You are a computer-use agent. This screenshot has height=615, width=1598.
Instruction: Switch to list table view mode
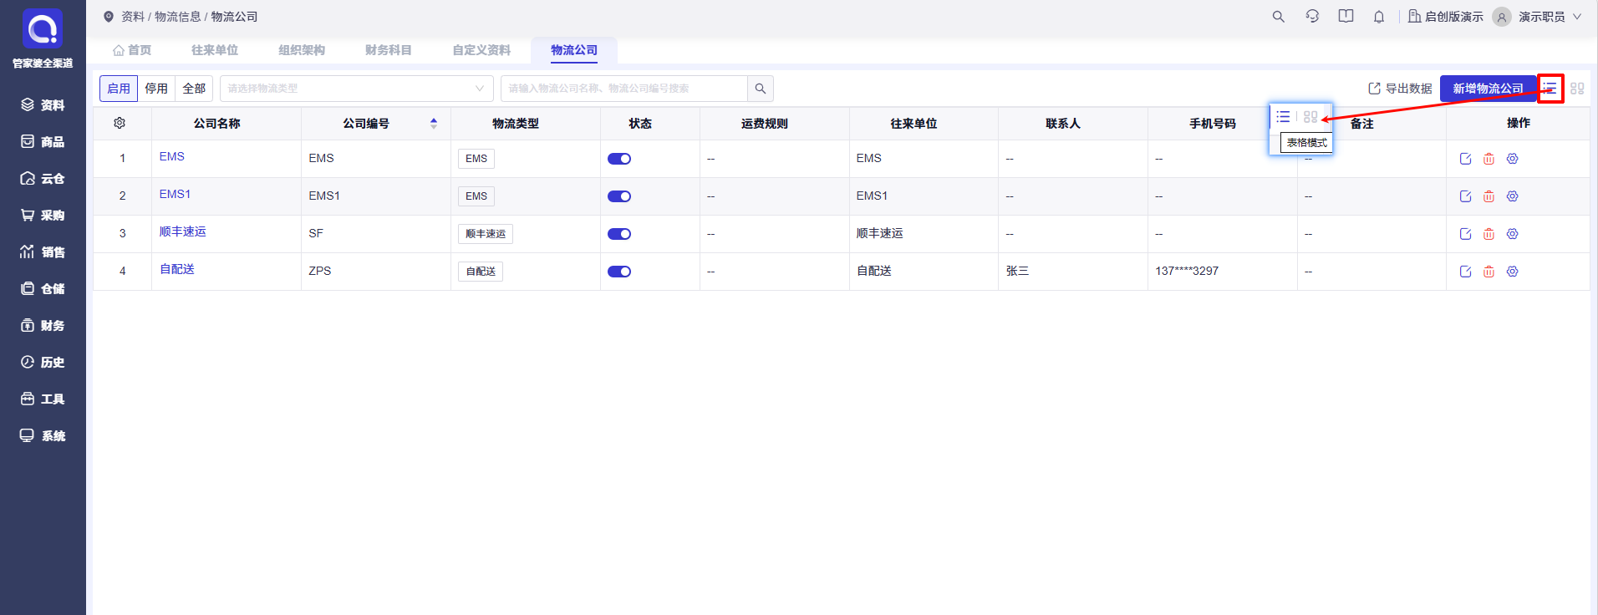pyautogui.click(x=1550, y=88)
